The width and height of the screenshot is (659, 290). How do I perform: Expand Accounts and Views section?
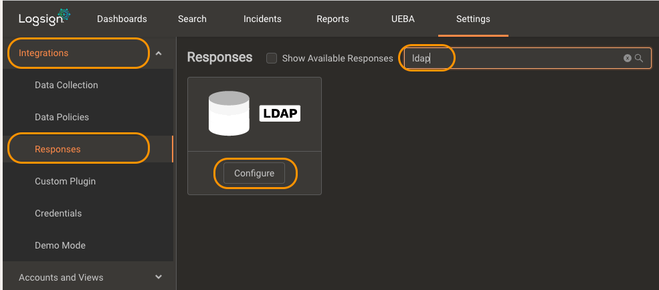pyautogui.click(x=159, y=277)
